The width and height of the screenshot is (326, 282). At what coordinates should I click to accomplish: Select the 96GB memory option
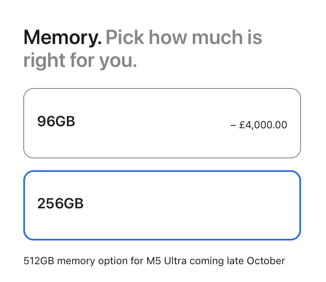(162, 123)
